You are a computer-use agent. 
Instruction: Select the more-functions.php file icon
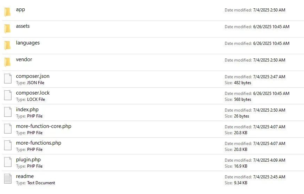pos(8,145)
